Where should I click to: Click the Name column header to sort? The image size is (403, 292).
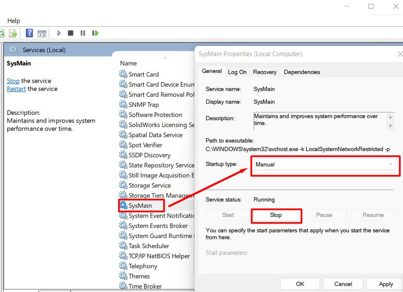[x=129, y=63]
